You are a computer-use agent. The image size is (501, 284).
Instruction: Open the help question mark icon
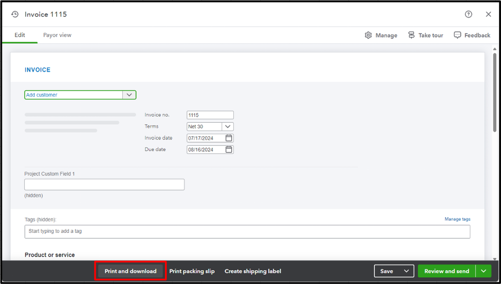(468, 15)
